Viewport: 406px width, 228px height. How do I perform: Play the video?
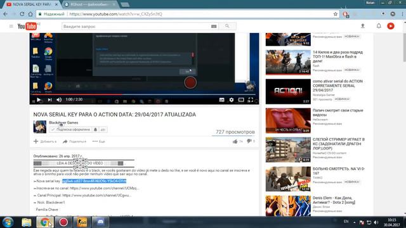click(39, 100)
